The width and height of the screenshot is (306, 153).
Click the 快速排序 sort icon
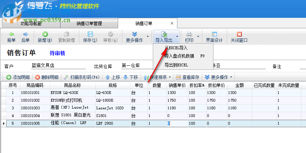pos(146,78)
